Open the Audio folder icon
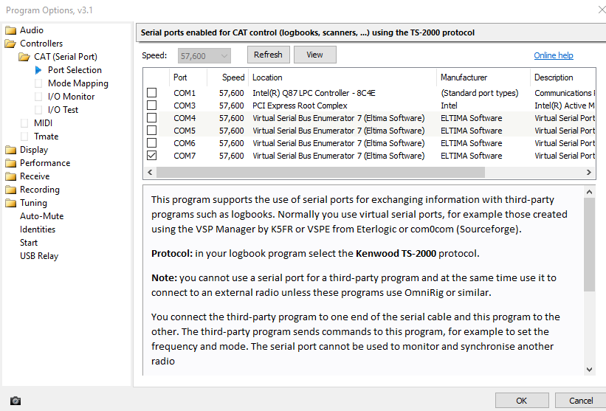Viewport: 606px width, 411px height. [10, 30]
